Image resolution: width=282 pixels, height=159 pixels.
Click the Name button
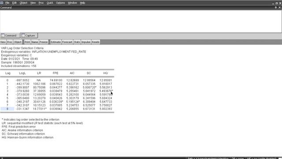(x=35, y=42)
